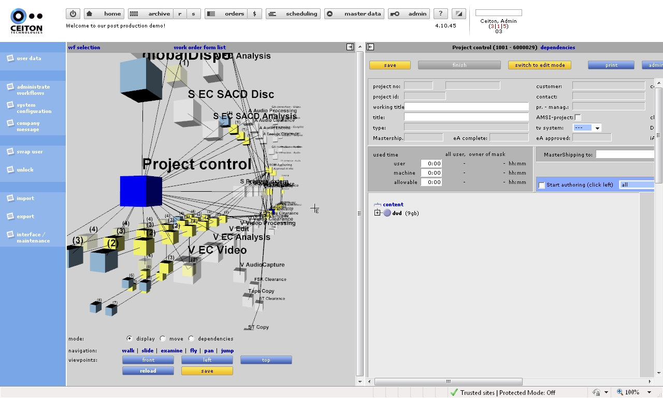Select the move mode radio button

tap(163, 338)
